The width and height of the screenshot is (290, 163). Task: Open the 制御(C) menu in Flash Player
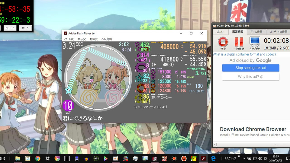click(94, 39)
